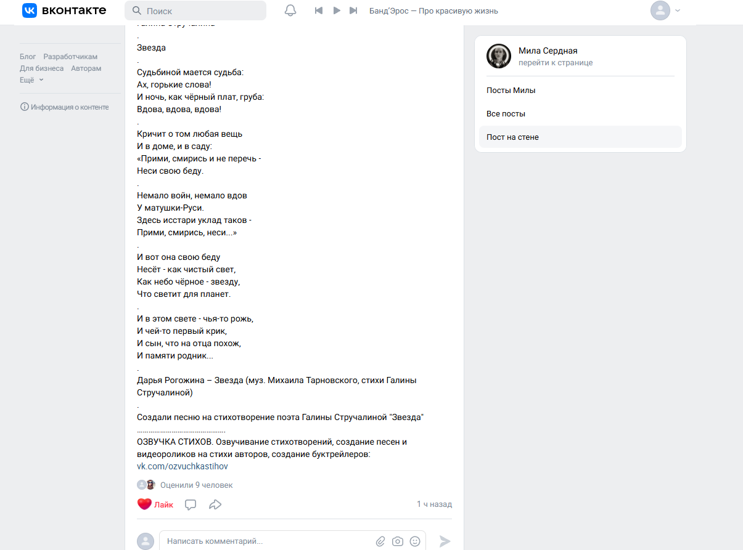Add a photo via the camera icon
The image size is (743, 550).
[398, 541]
